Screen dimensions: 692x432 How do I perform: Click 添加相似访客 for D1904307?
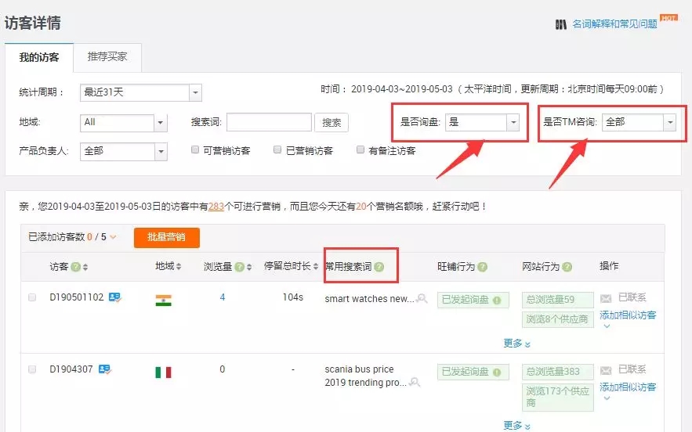pos(628,387)
